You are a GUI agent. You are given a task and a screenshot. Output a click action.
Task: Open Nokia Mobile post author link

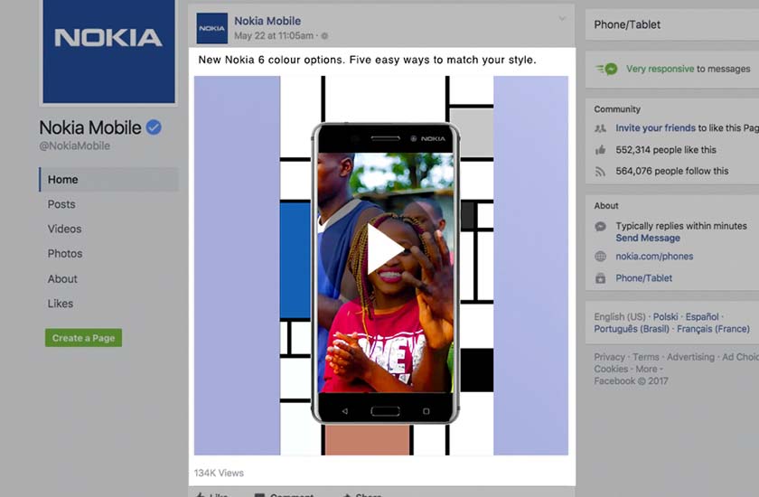[267, 21]
